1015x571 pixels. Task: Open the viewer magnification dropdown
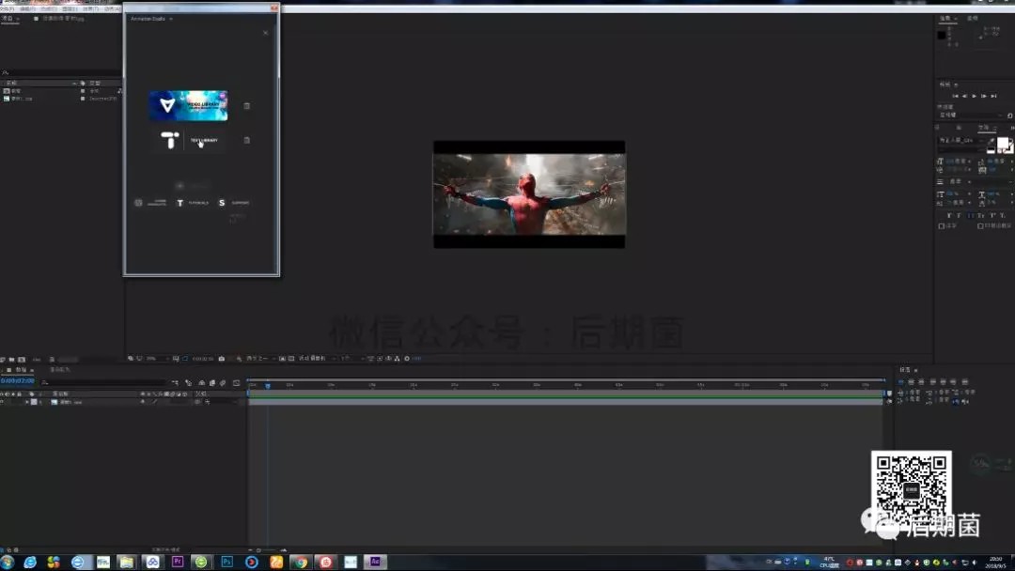point(155,358)
